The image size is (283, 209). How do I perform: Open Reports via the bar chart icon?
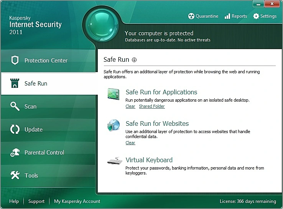pyautogui.click(x=227, y=16)
